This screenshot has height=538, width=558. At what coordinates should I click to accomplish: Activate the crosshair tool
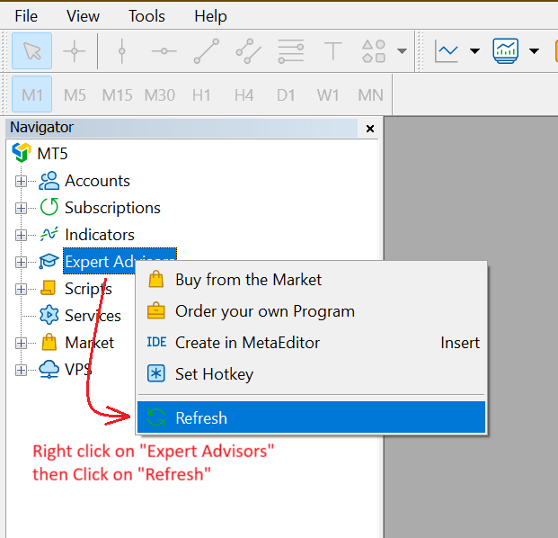[x=75, y=51]
